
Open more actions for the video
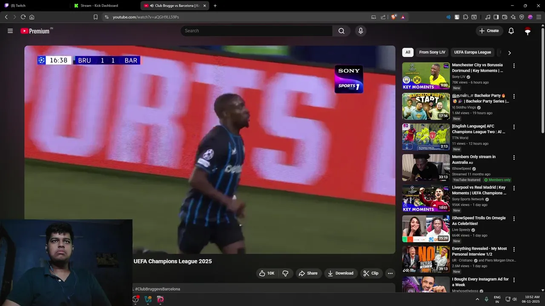(x=390, y=273)
